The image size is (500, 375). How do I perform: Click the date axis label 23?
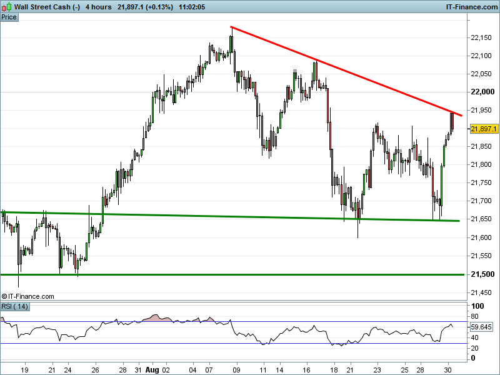(377, 370)
